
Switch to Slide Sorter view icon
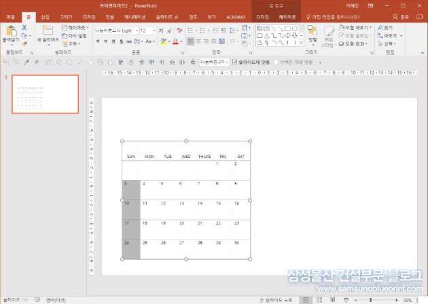319,300
